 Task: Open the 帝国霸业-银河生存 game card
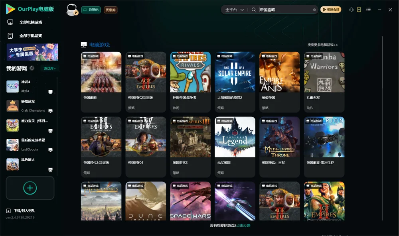pos(324,147)
